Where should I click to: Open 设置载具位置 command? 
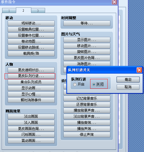pyautogui.click(x=31, y=29)
